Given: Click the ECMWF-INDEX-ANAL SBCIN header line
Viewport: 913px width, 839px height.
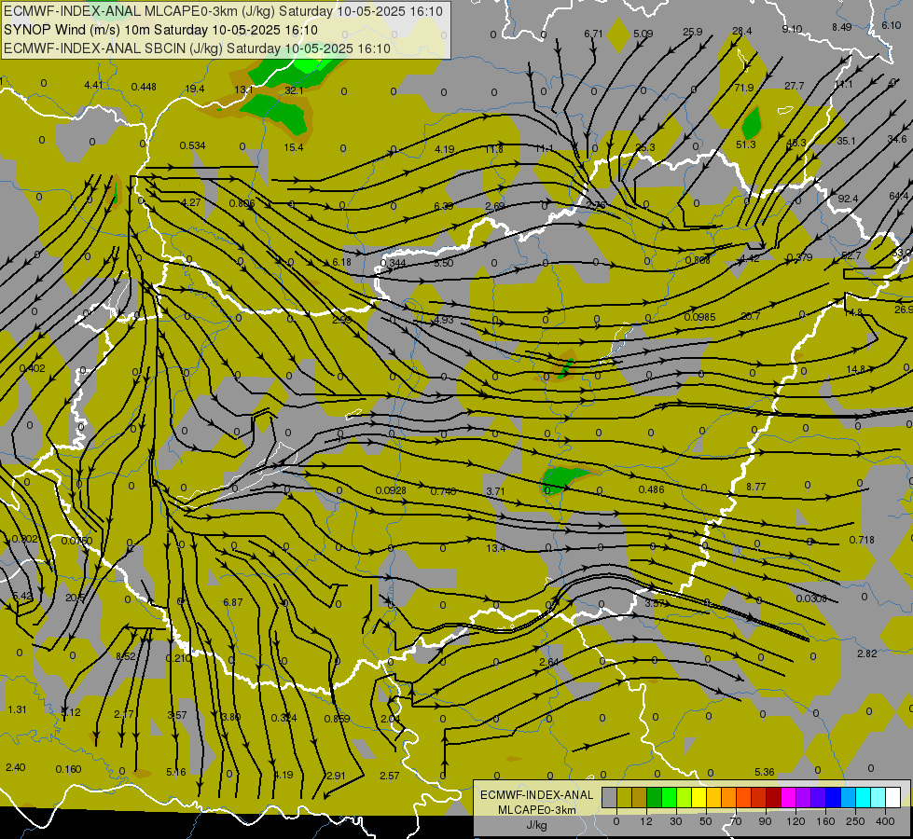Looking at the screenshot, I should [x=197, y=48].
